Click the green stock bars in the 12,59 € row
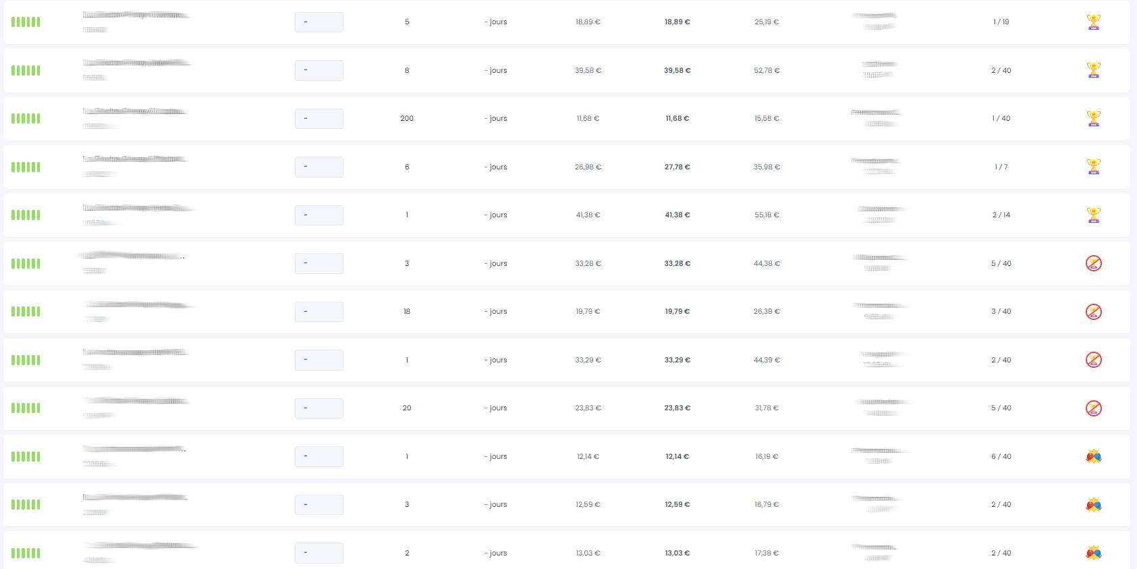The image size is (1137, 569). click(26, 504)
